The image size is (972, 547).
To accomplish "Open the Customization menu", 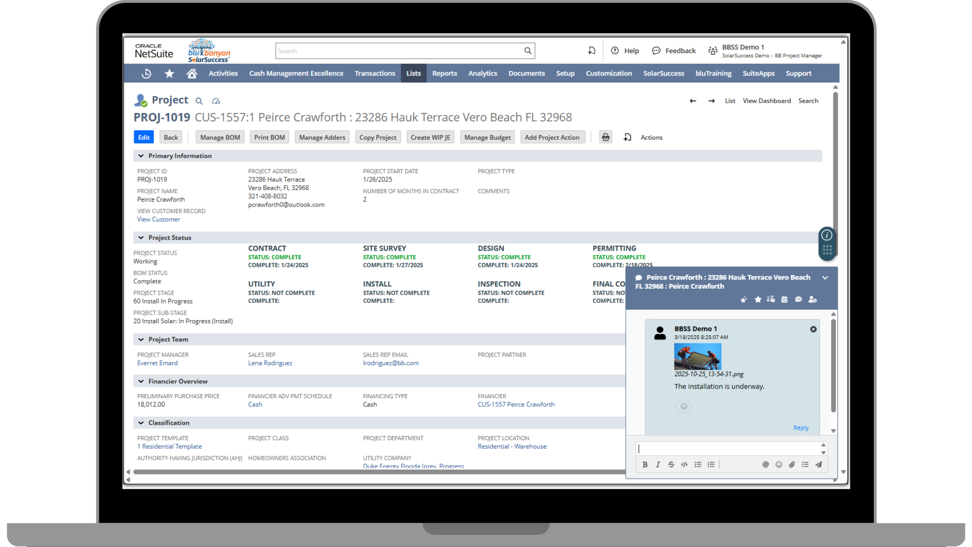I will [609, 73].
